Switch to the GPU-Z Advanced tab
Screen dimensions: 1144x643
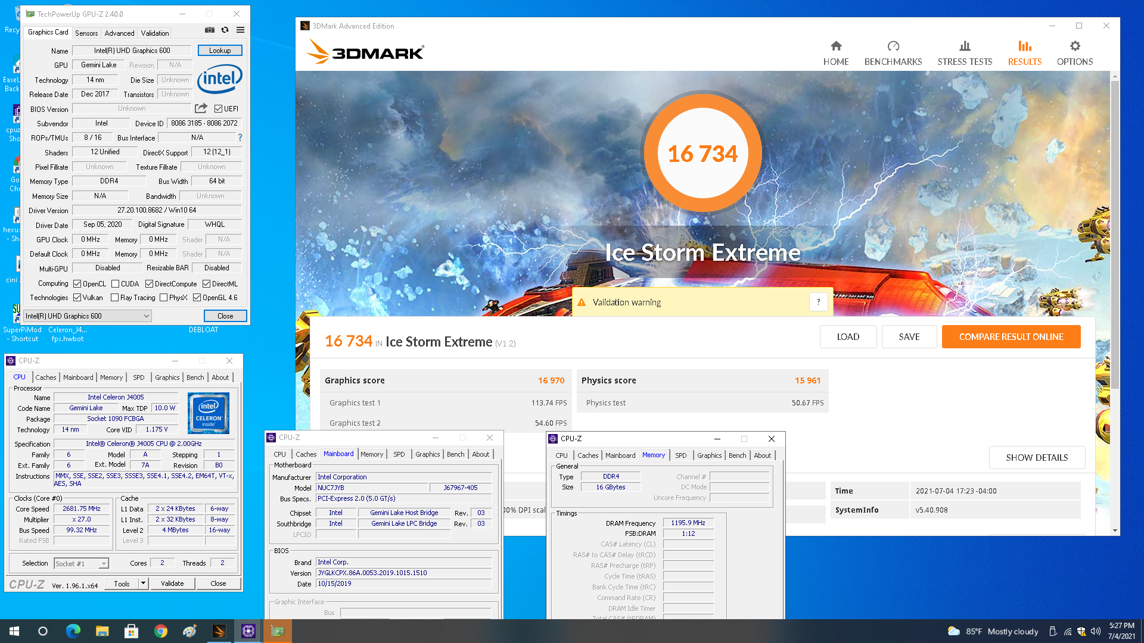coord(119,33)
